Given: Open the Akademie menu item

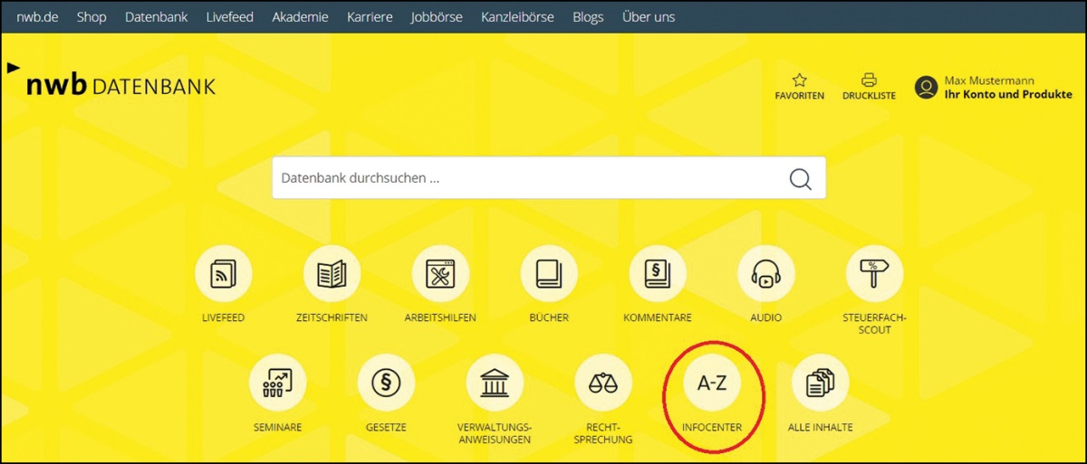Looking at the screenshot, I should coord(300,17).
